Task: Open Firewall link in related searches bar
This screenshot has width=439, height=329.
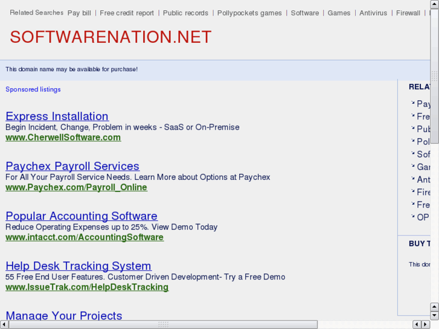Action: [408, 13]
